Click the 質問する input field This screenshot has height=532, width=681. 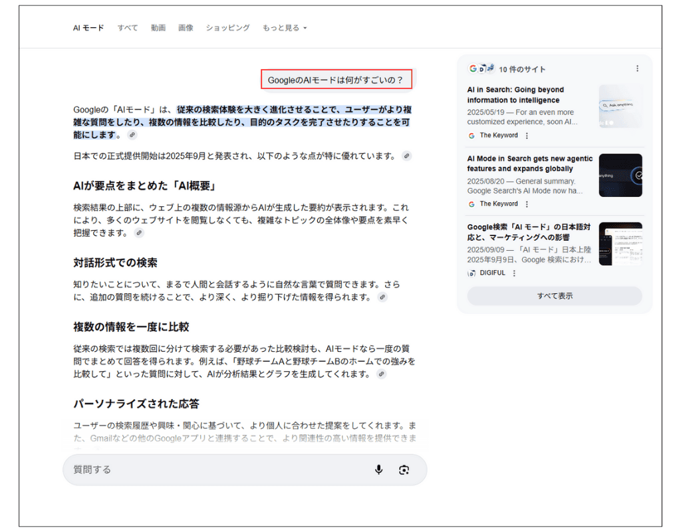(213, 469)
